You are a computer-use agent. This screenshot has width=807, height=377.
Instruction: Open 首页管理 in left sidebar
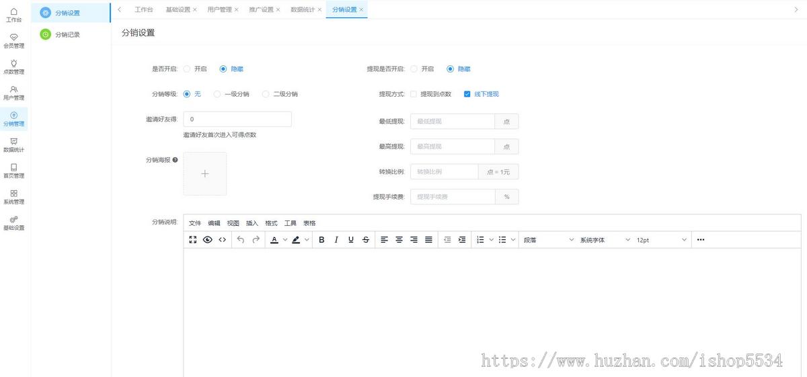pyautogui.click(x=13, y=171)
